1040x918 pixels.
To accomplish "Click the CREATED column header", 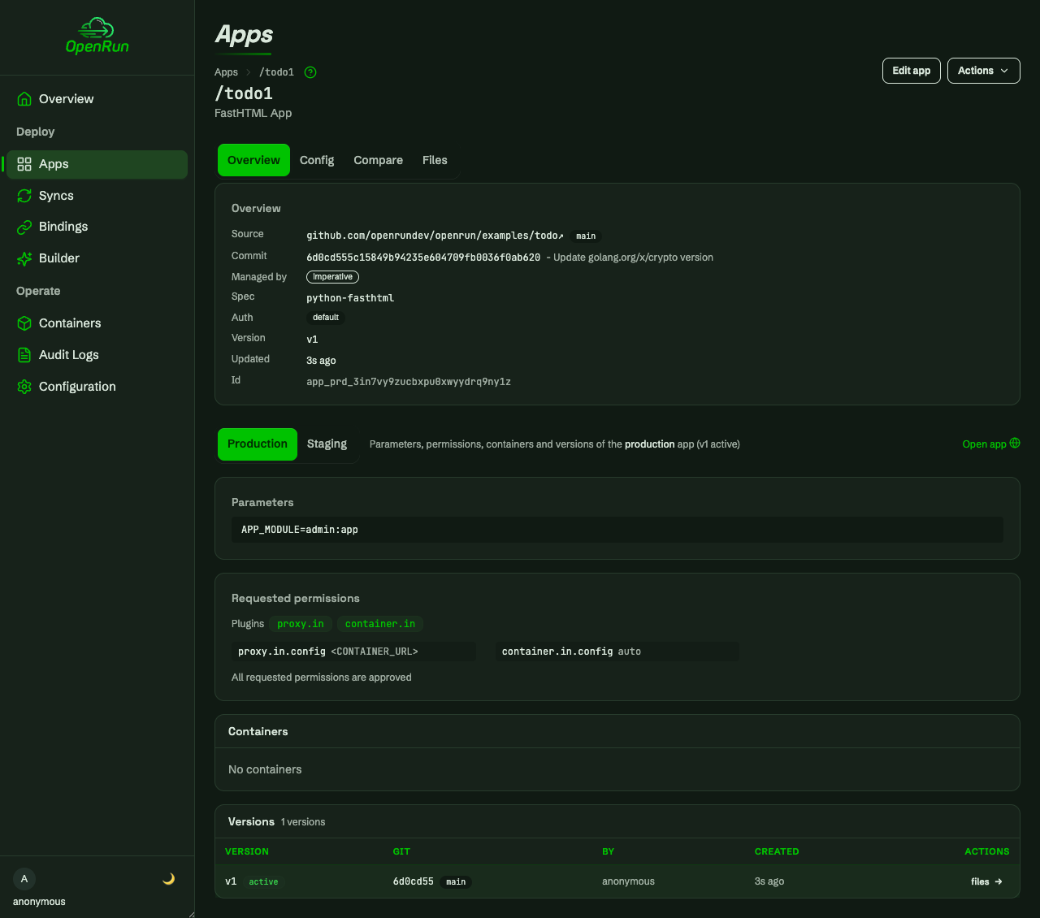I will (x=777, y=851).
